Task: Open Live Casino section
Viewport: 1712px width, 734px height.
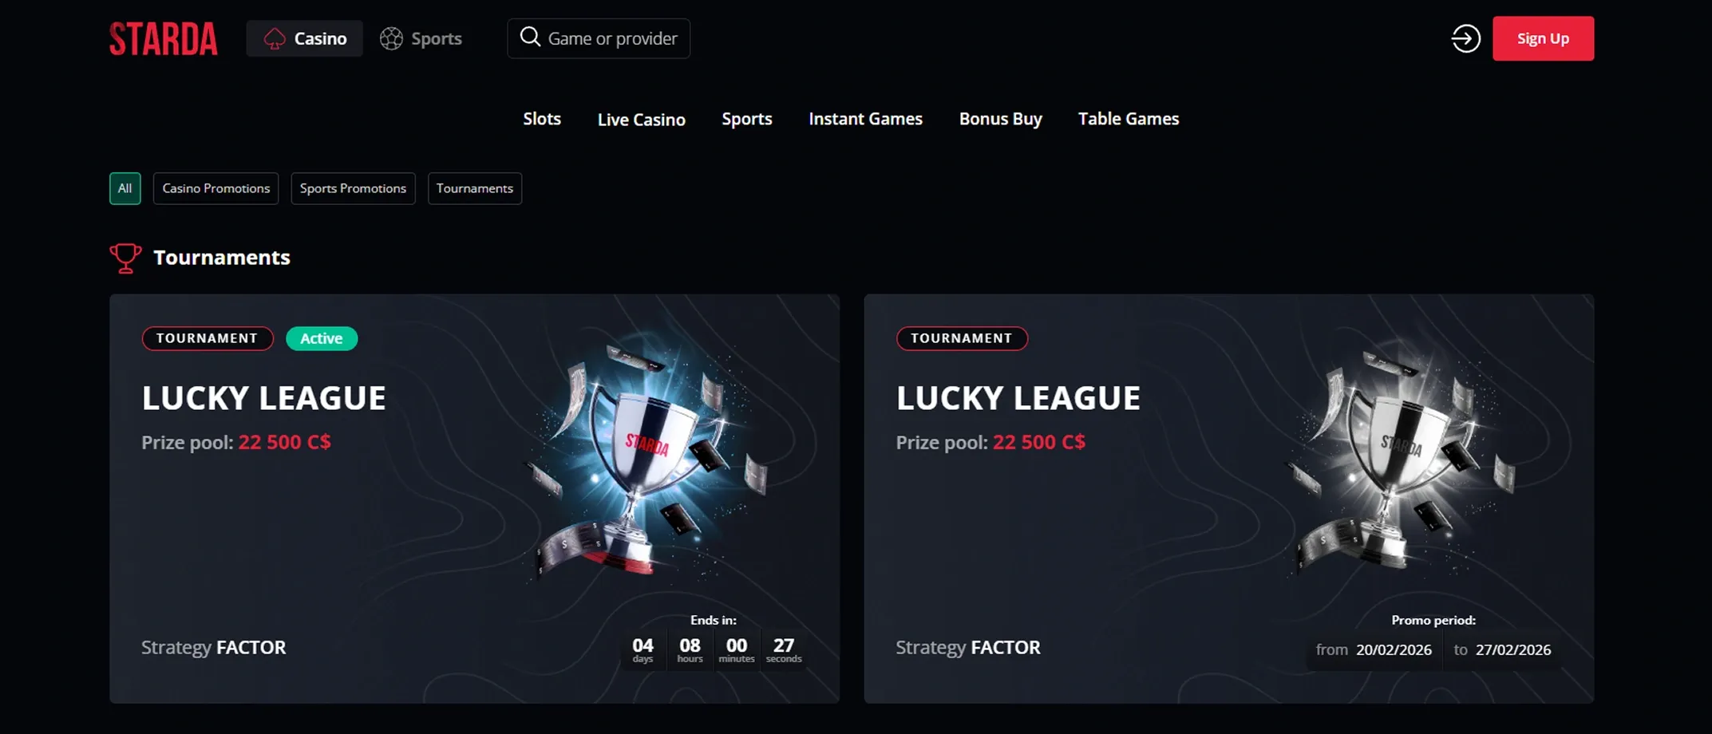Action: 642,120
